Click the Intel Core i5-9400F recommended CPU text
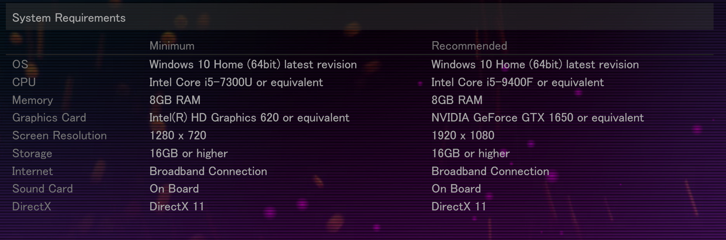This screenshot has height=240, width=726. tap(518, 82)
